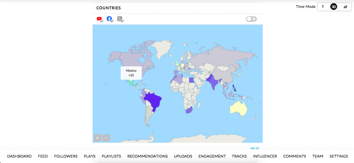Select the Philippines on the map

click(235, 88)
